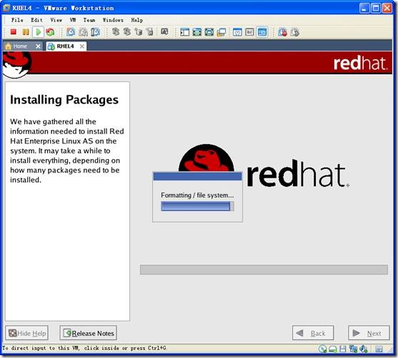The image size is (398, 358).
Task: Open the Team menu
Action: [x=89, y=20]
